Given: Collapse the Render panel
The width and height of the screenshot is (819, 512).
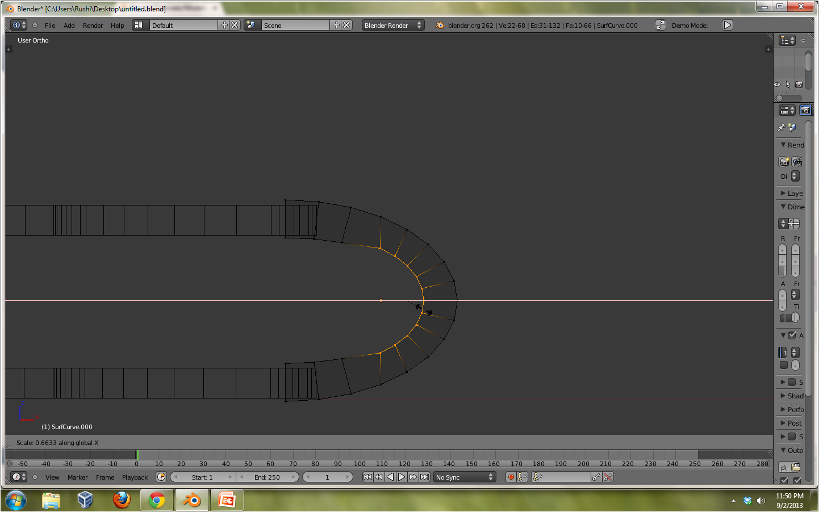Looking at the screenshot, I should 783,145.
